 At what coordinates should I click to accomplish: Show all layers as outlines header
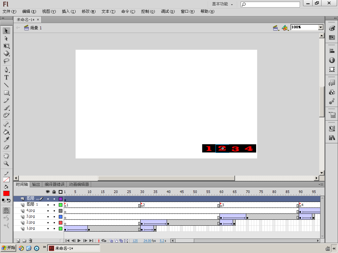(61, 192)
